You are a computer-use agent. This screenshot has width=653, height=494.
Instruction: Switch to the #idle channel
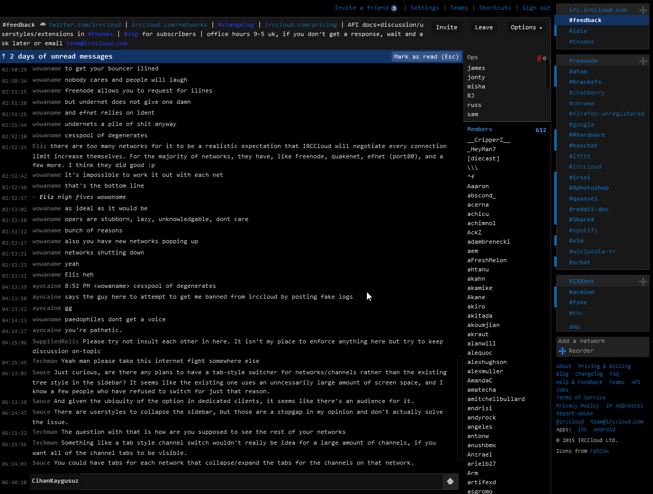tap(577, 30)
